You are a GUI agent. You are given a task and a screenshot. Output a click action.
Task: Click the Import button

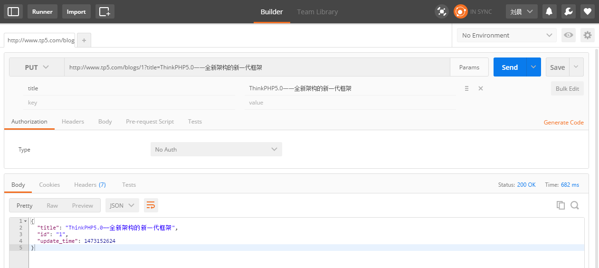click(76, 11)
